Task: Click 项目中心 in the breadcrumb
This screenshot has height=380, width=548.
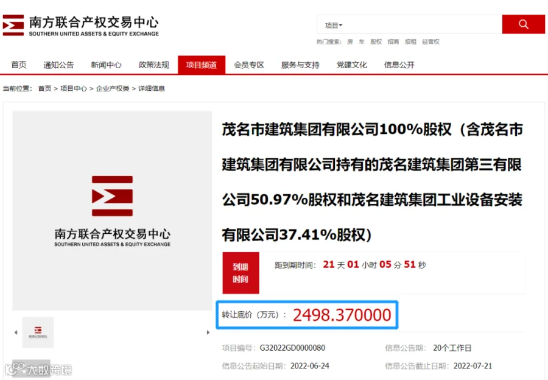Action: 74,88
